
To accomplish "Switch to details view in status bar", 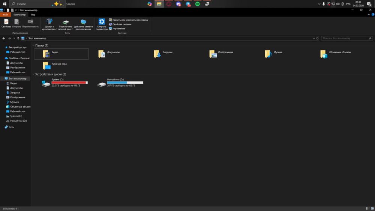I will (x=367, y=209).
